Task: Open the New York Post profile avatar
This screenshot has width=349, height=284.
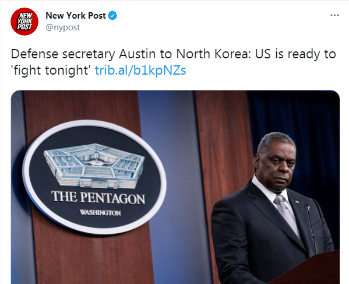Action: [x=24, y=22]
